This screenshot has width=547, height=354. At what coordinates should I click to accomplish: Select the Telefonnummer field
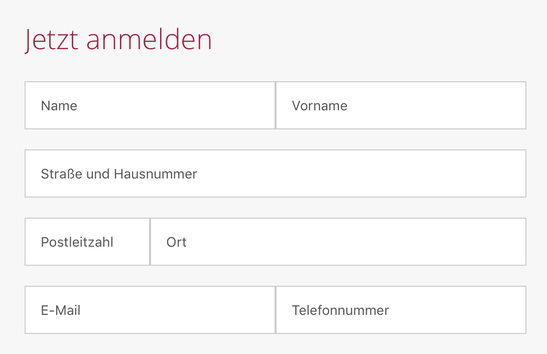pyautogui.click(x=400, y=310)
